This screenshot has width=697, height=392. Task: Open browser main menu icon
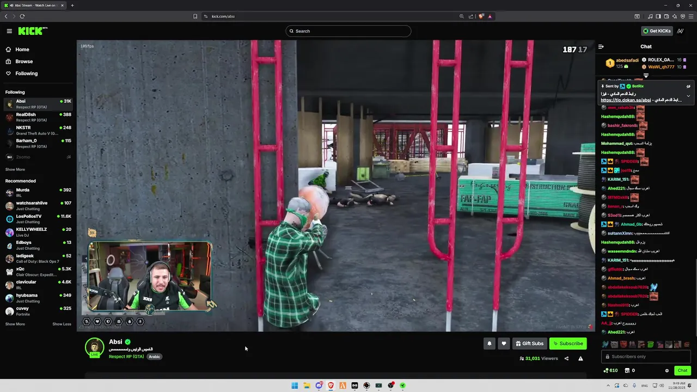tap(691, 16)
